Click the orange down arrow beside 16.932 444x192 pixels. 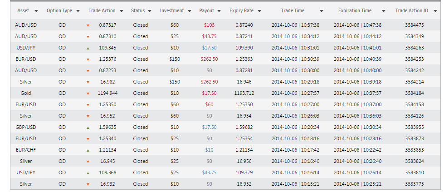(x=88, y=184)
